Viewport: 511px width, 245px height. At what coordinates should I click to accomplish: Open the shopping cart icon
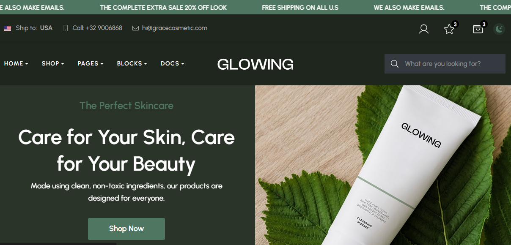pos(478,29)
